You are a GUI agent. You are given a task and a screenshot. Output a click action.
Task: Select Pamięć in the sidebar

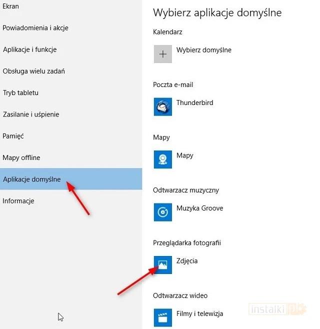pyautogui.click(x=13, y=136)
